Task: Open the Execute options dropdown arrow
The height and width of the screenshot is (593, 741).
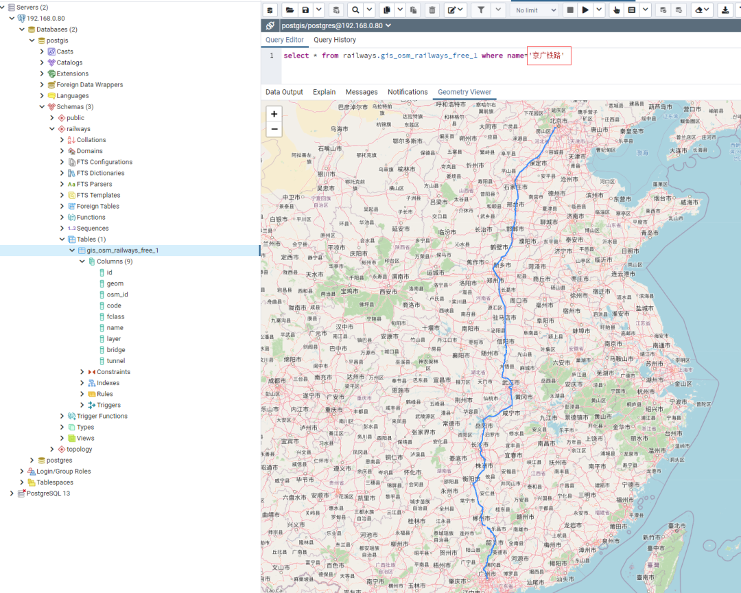Action: (599, 10)
